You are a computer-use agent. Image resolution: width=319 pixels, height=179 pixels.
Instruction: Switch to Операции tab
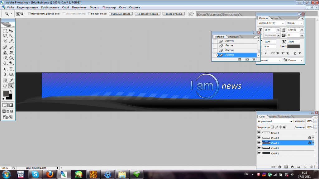(233, 37)
